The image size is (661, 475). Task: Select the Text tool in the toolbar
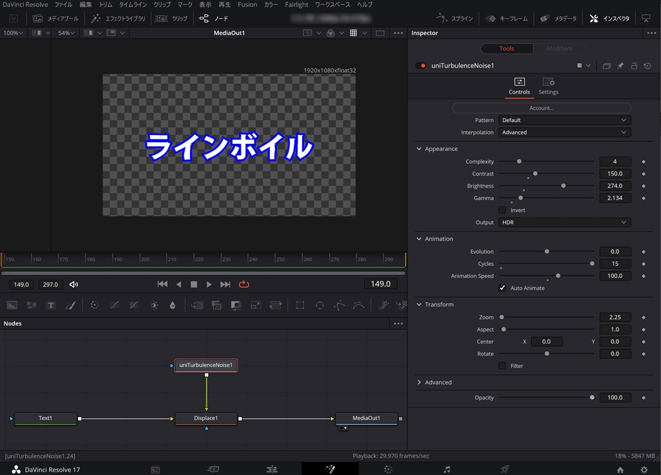(51, 305)
